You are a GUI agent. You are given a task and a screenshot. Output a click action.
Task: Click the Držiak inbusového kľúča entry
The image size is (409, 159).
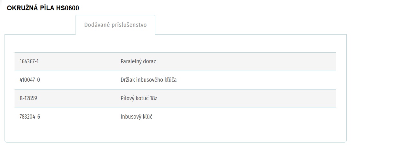coord(148,80)
